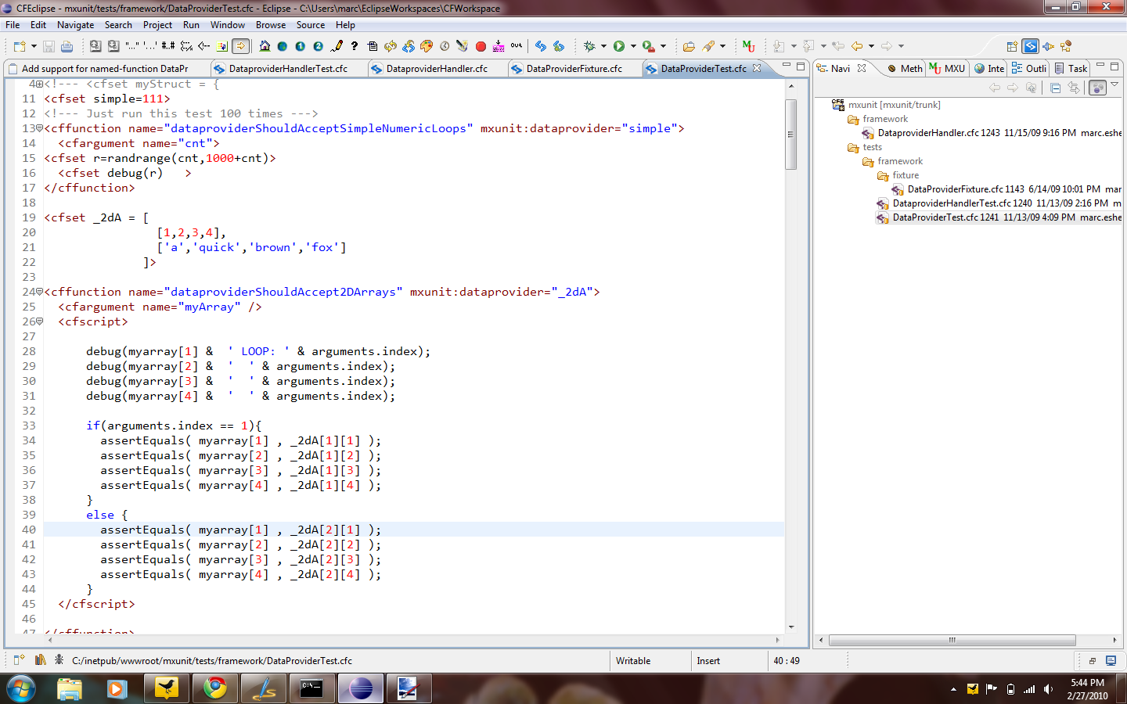Screen dimensions: 1127x704
Task: Open Navigator view menu triangle
Action: click(x=1114, y=84)
